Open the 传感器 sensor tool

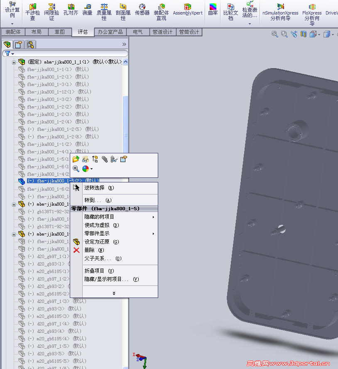142,10
